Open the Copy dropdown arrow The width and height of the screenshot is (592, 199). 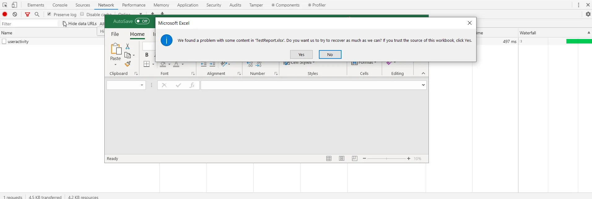(134, 56)
